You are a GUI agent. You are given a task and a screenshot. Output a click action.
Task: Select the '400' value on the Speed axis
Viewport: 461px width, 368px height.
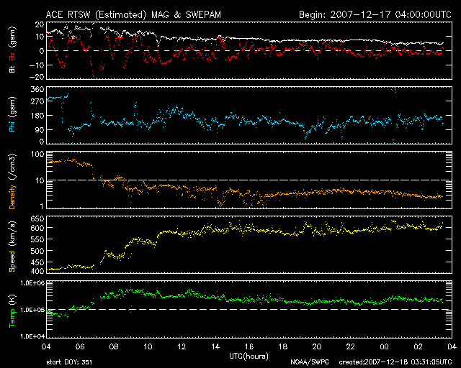[x=37, y=271]
